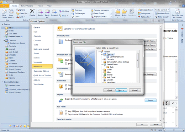Click the zoom slider in the status bar
Screen dimensions: 185x132
point(174,130)
